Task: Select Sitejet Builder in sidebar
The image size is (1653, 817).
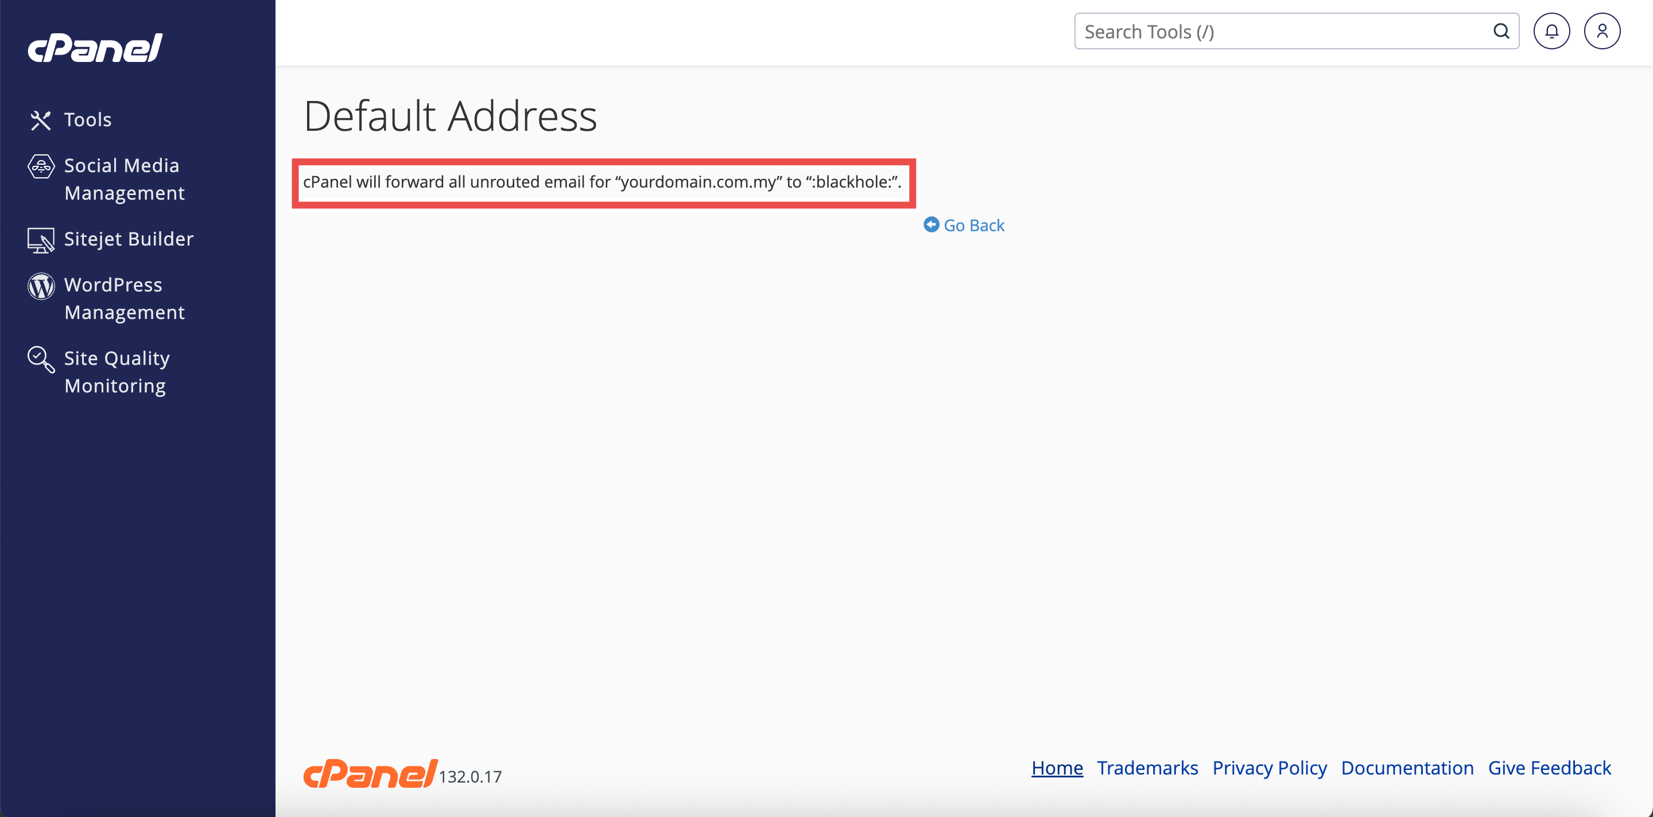Action: [129, 239]
